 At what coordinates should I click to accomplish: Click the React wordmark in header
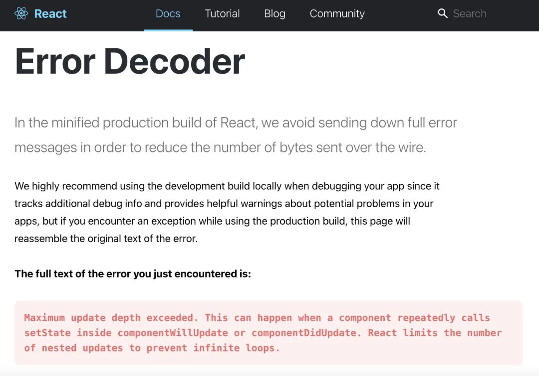tap(50, 14)
